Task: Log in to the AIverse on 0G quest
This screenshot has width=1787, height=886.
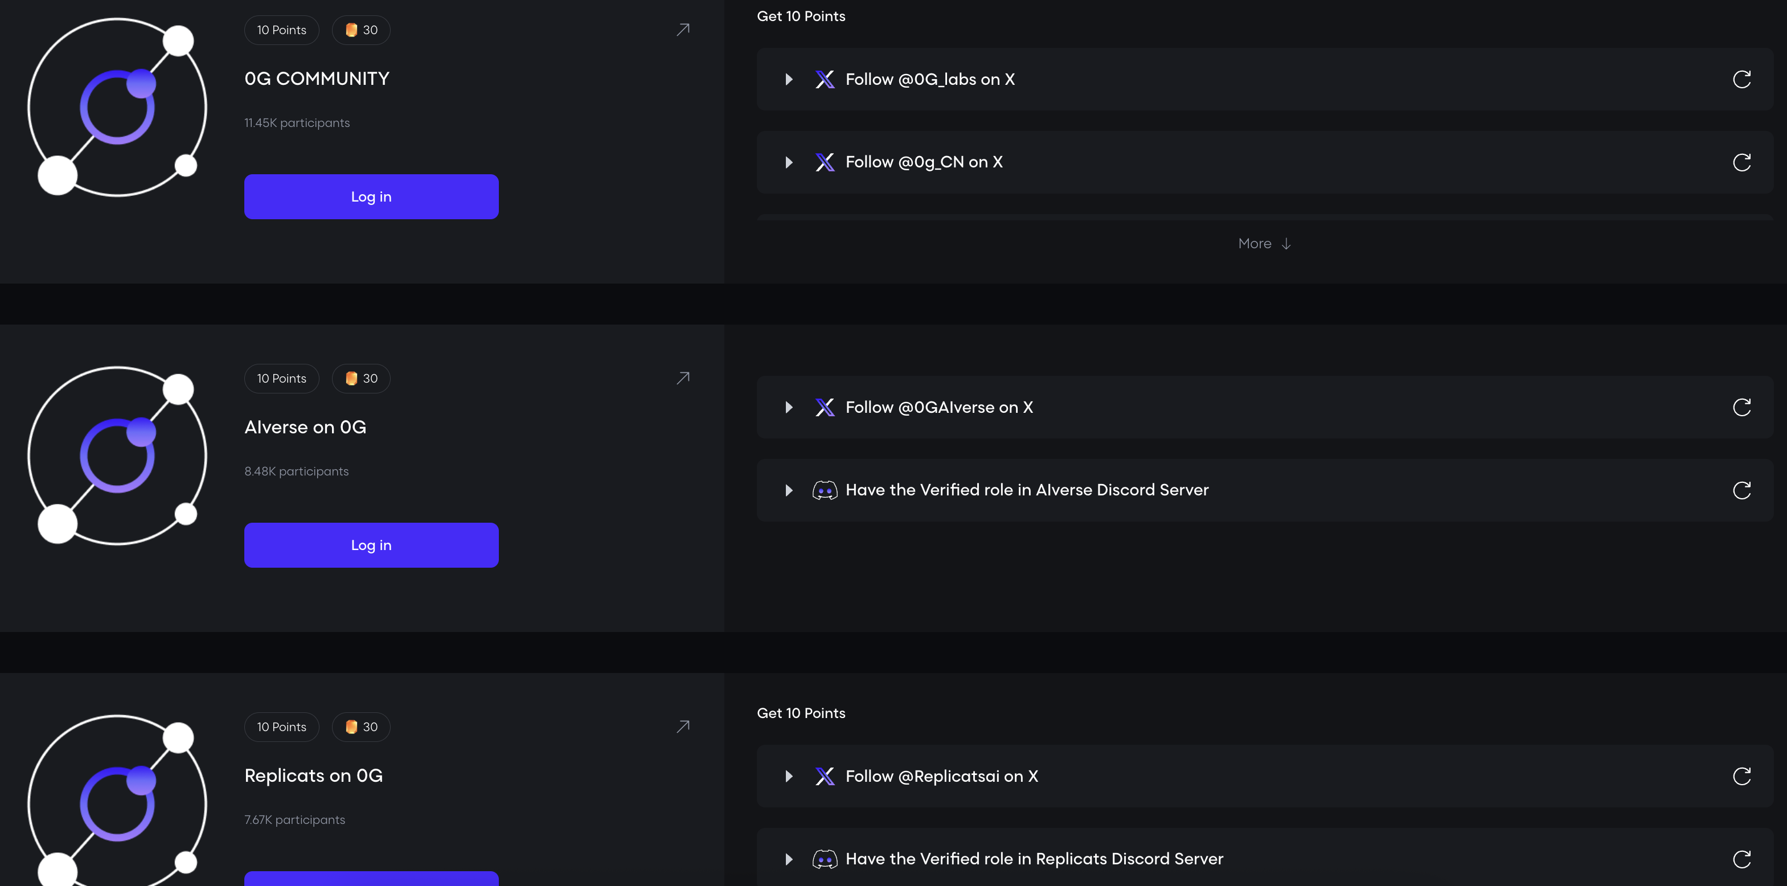Action: click(371, 545)
